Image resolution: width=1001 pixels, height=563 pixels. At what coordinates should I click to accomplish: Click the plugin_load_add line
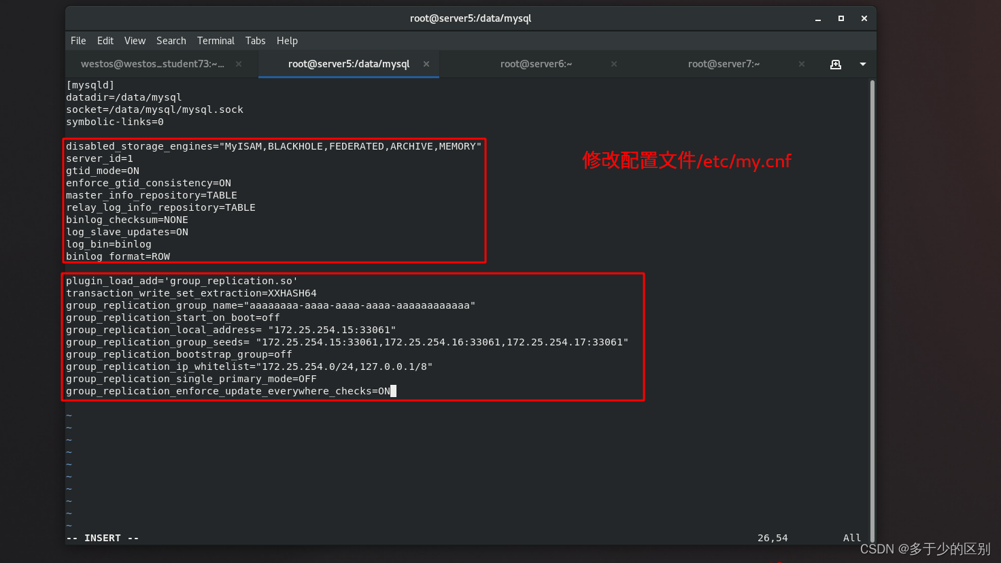[182, 281]
